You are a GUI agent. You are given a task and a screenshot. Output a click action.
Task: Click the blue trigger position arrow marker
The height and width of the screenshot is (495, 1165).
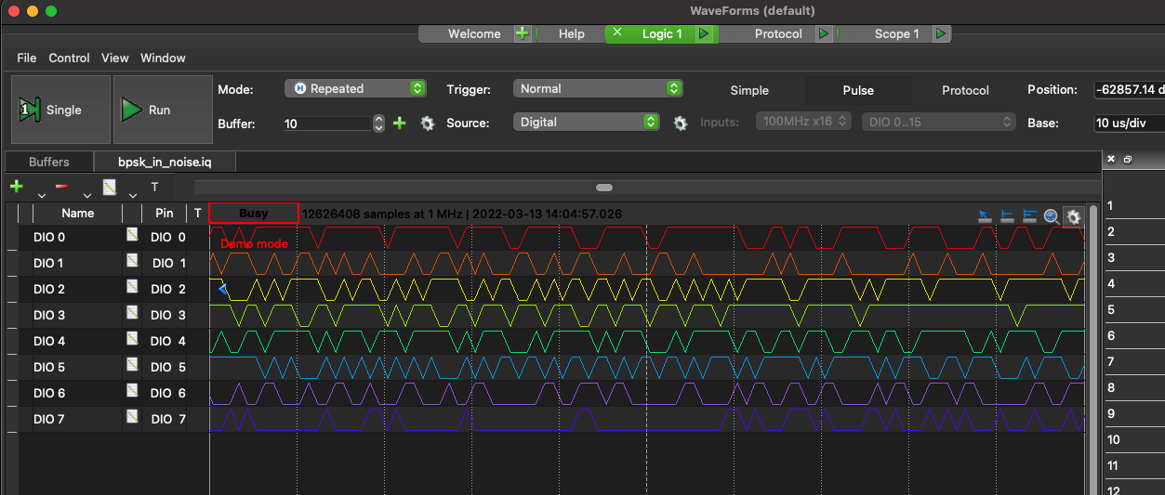[222, 290]
